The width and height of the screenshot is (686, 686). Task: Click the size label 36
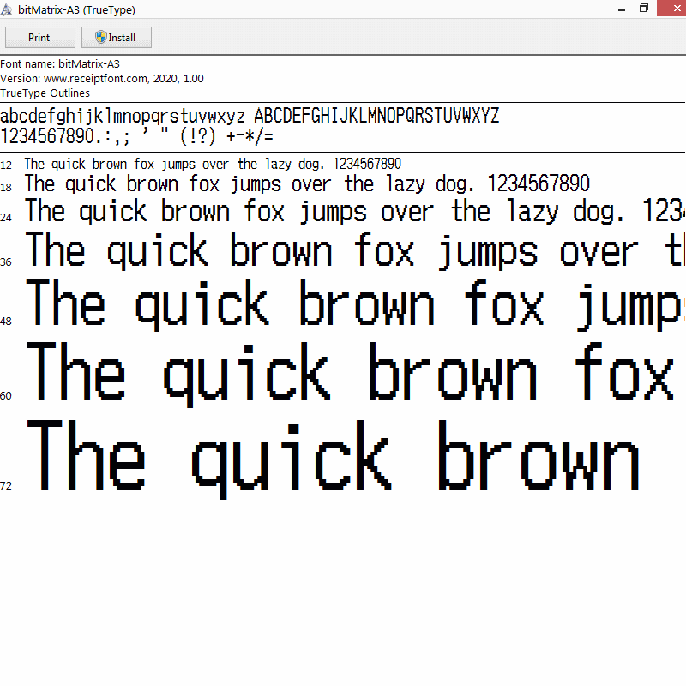pos(6,262)
